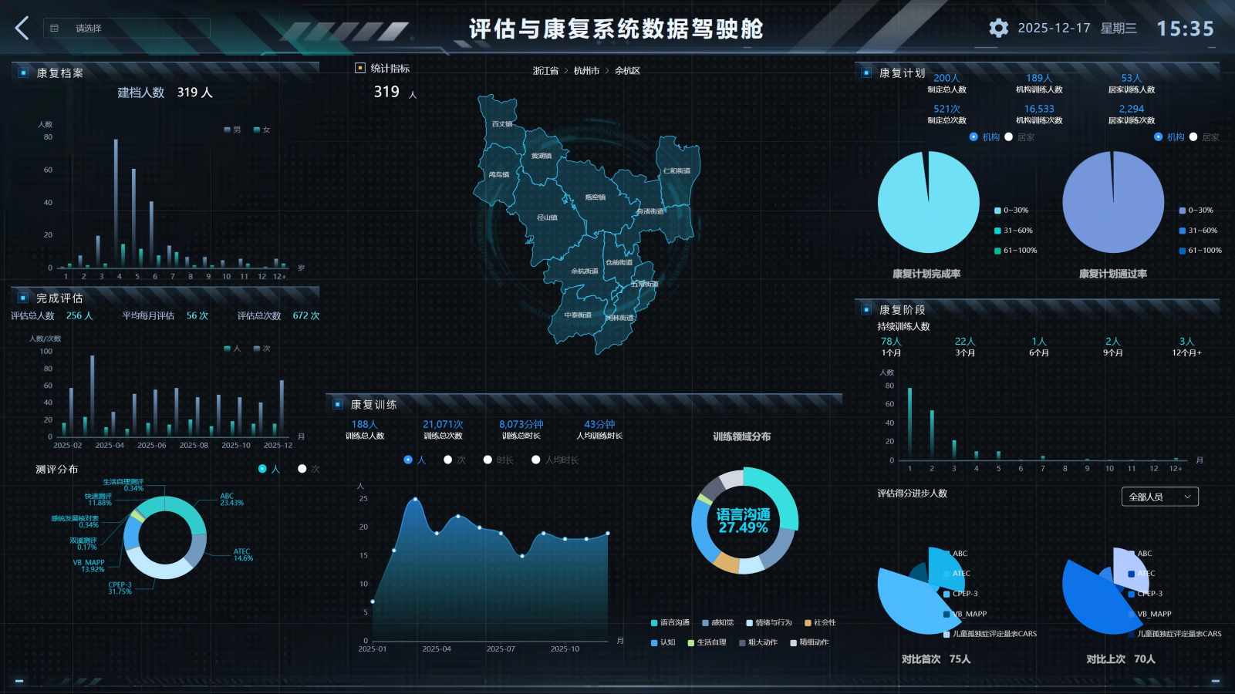
Task: Open the settings gear icon
Action: [999, 29]
